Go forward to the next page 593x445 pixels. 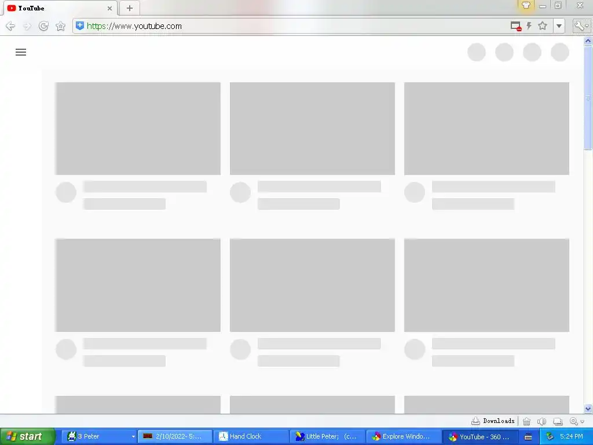click(27, 26)
